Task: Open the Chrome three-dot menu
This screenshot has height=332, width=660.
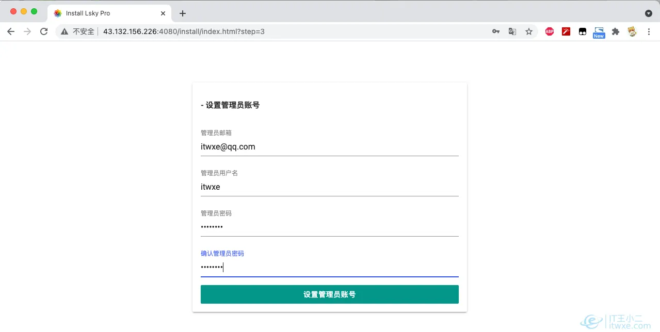Action: [649, 31]
